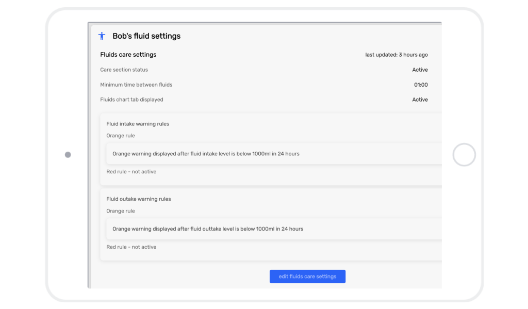The image size is (528, 309).
Task: Click the 01:00 minimum time value
Action: coord(421,85)
